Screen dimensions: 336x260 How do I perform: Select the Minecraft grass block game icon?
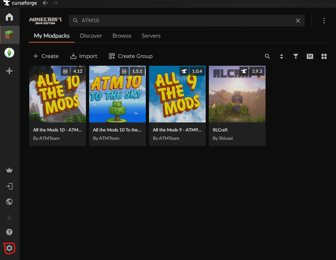10,35
